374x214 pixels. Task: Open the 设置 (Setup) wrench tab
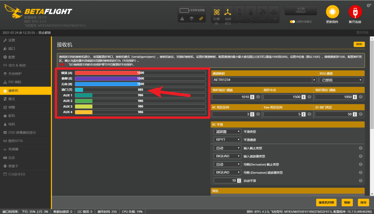coord(25,40)
